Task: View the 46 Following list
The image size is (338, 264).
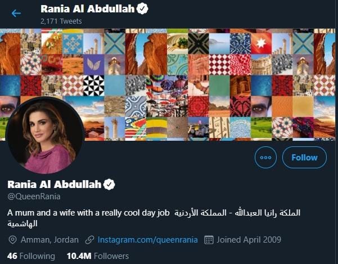Action: [x=31, y=256]
